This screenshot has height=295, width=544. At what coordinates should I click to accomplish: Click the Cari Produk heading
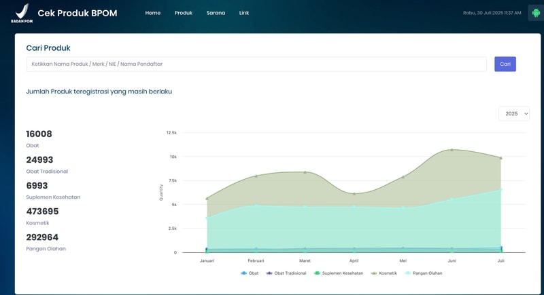pos(48,48)
